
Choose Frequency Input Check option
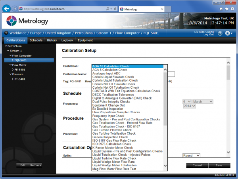pos(128,116)
